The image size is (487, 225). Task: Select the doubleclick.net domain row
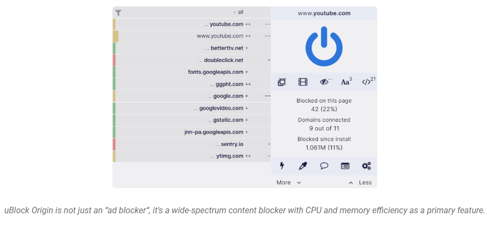tap(220, 60)
